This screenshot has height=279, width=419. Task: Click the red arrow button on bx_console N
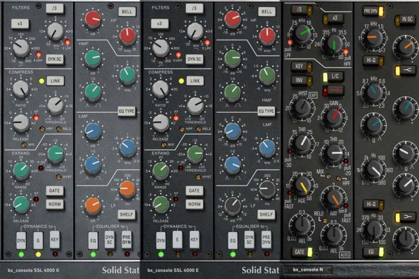333,90
